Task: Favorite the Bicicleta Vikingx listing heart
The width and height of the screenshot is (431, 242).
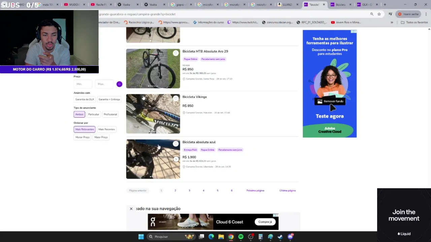Action: [175, 98]
